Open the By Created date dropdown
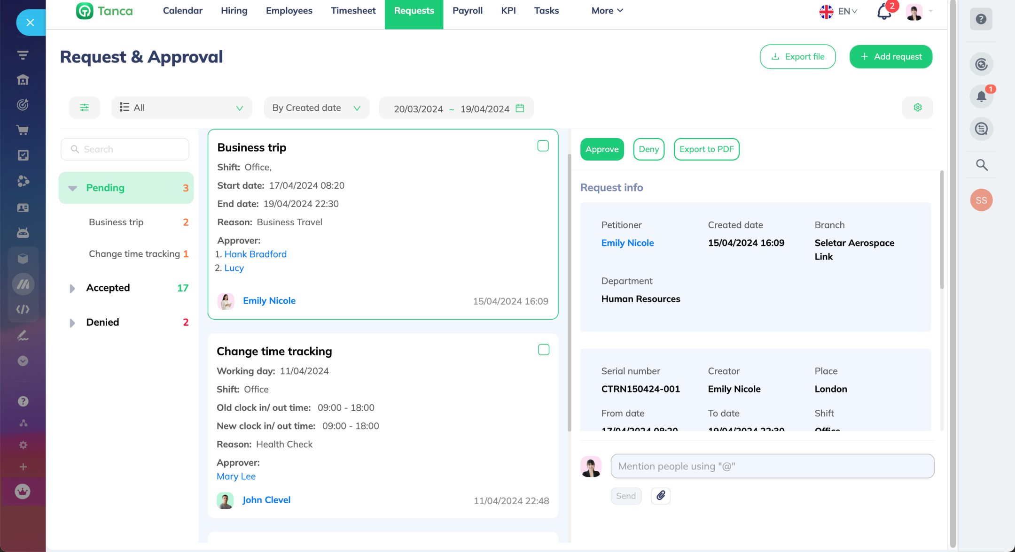Image resolution: width=1015 pixels, height=552 pixels. [316, 108]
